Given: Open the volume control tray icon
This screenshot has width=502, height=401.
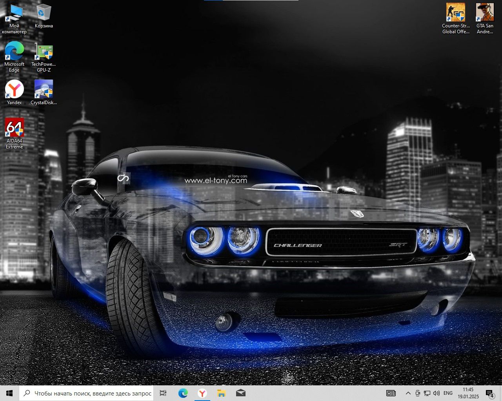Looking at the screenshot, I should 437,393.
